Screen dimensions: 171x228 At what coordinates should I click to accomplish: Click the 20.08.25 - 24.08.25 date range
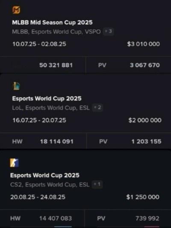(38, 197)
